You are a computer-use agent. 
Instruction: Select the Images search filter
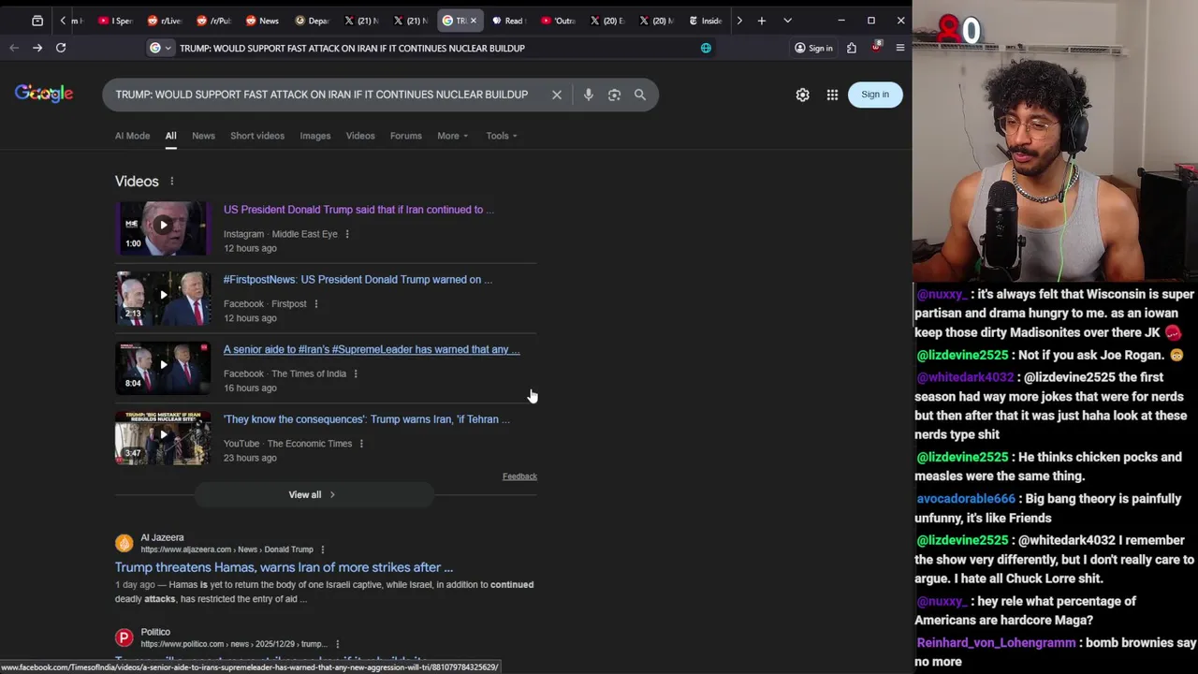[x=315, y=136]
